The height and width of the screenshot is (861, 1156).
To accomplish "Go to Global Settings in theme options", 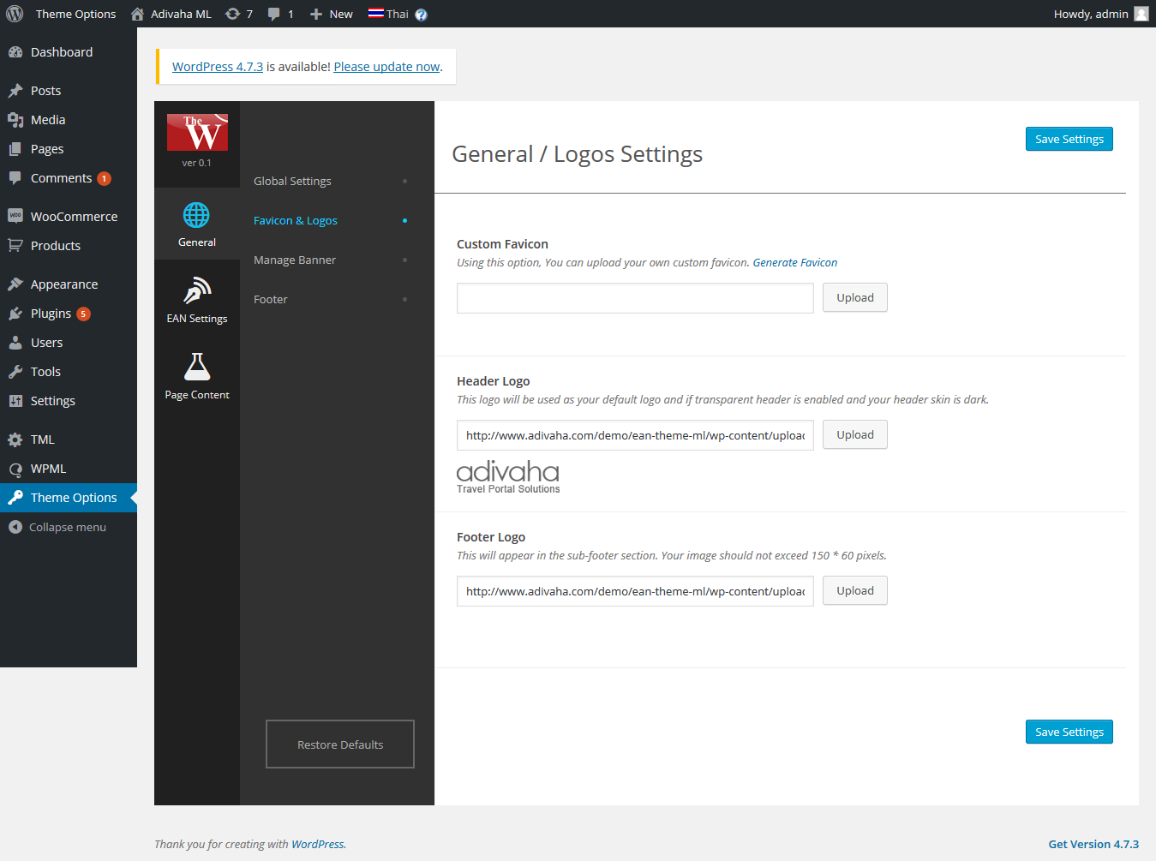I will [x=292, y=181].
